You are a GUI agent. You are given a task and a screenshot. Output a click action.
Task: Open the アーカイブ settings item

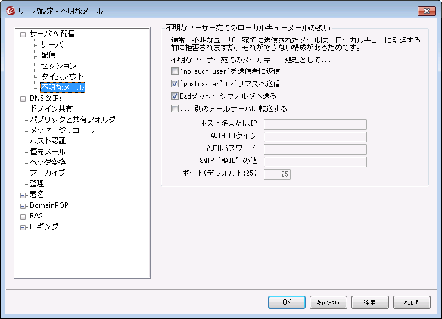tap(48, 173)
